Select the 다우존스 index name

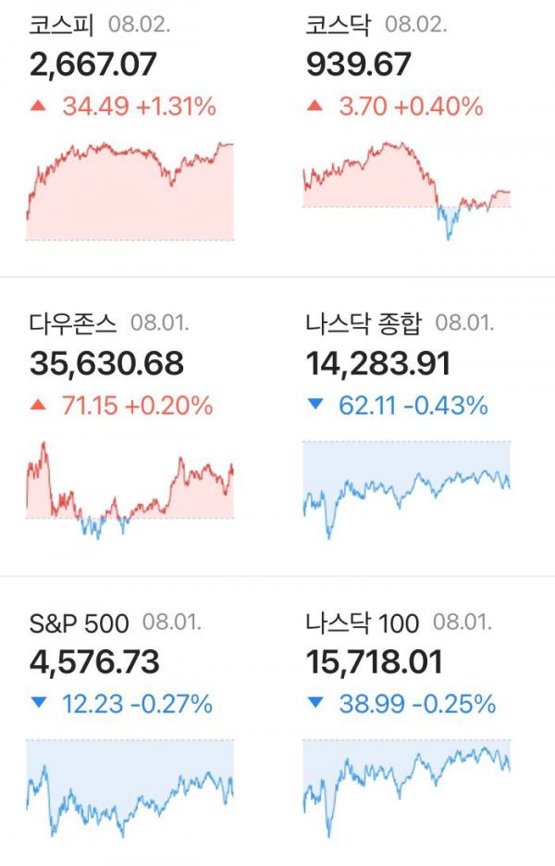click(x=73, y=324)
